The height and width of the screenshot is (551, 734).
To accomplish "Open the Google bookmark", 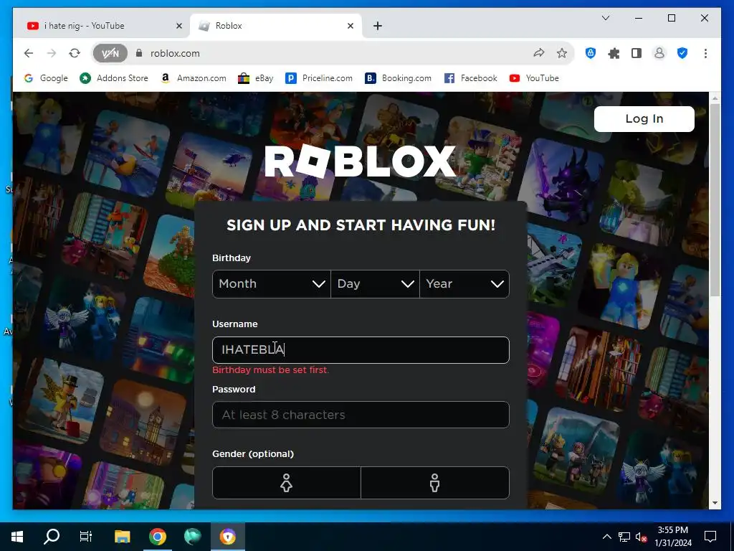I will click(x=46, y=78).
